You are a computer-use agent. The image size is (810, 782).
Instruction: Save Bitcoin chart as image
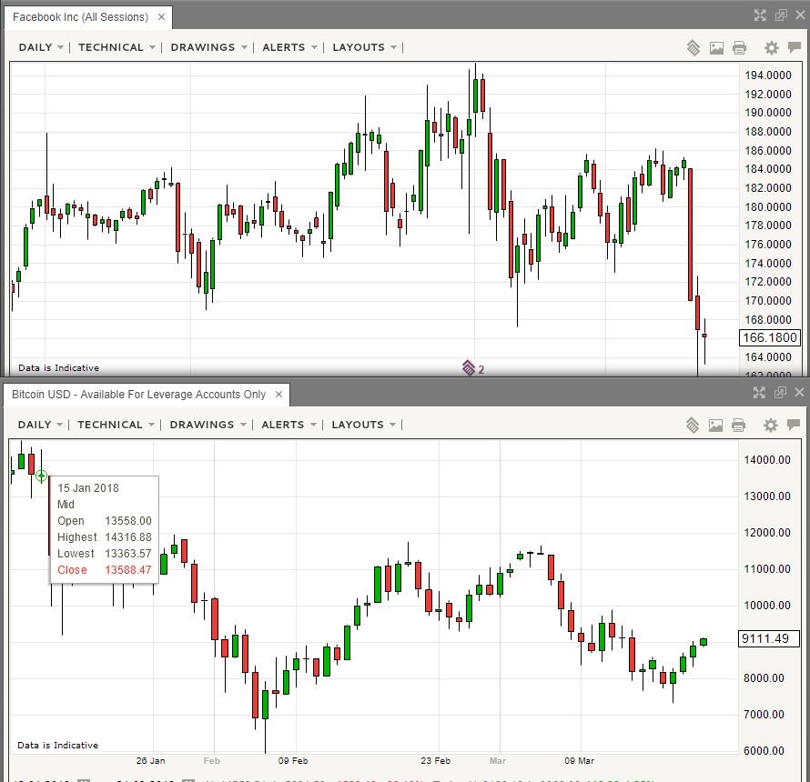tap(715, 426)
